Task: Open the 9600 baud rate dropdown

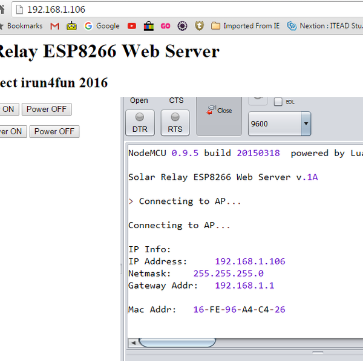Action: 280,123
